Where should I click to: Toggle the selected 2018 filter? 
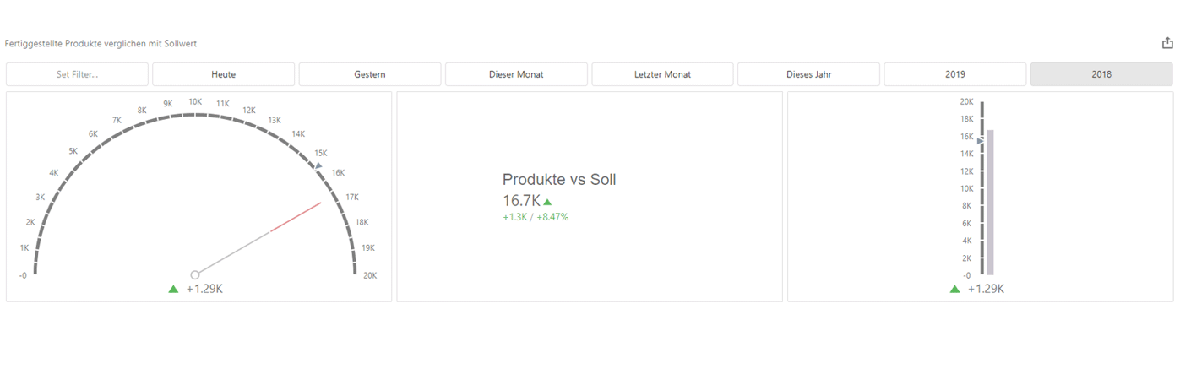(1101, 74)
